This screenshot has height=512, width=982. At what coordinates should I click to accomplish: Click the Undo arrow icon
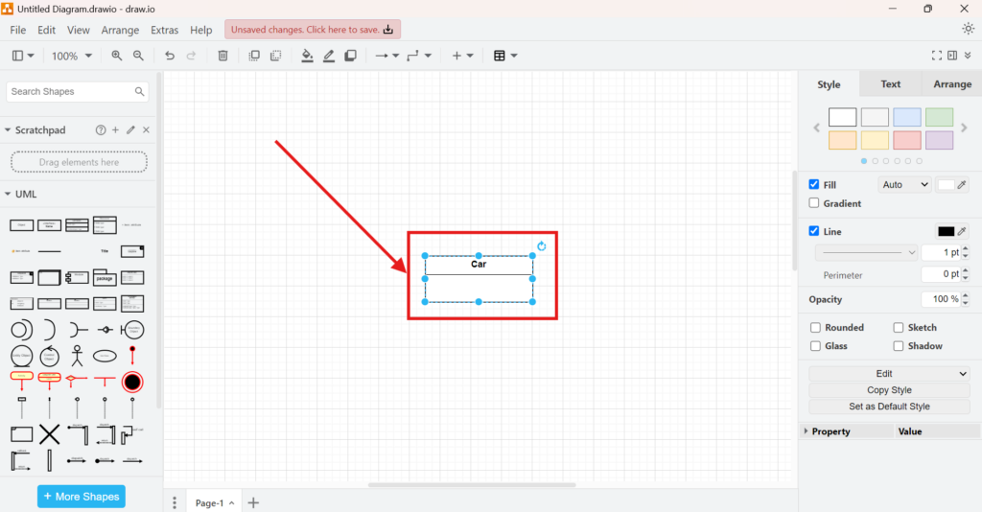pos(170,56)
